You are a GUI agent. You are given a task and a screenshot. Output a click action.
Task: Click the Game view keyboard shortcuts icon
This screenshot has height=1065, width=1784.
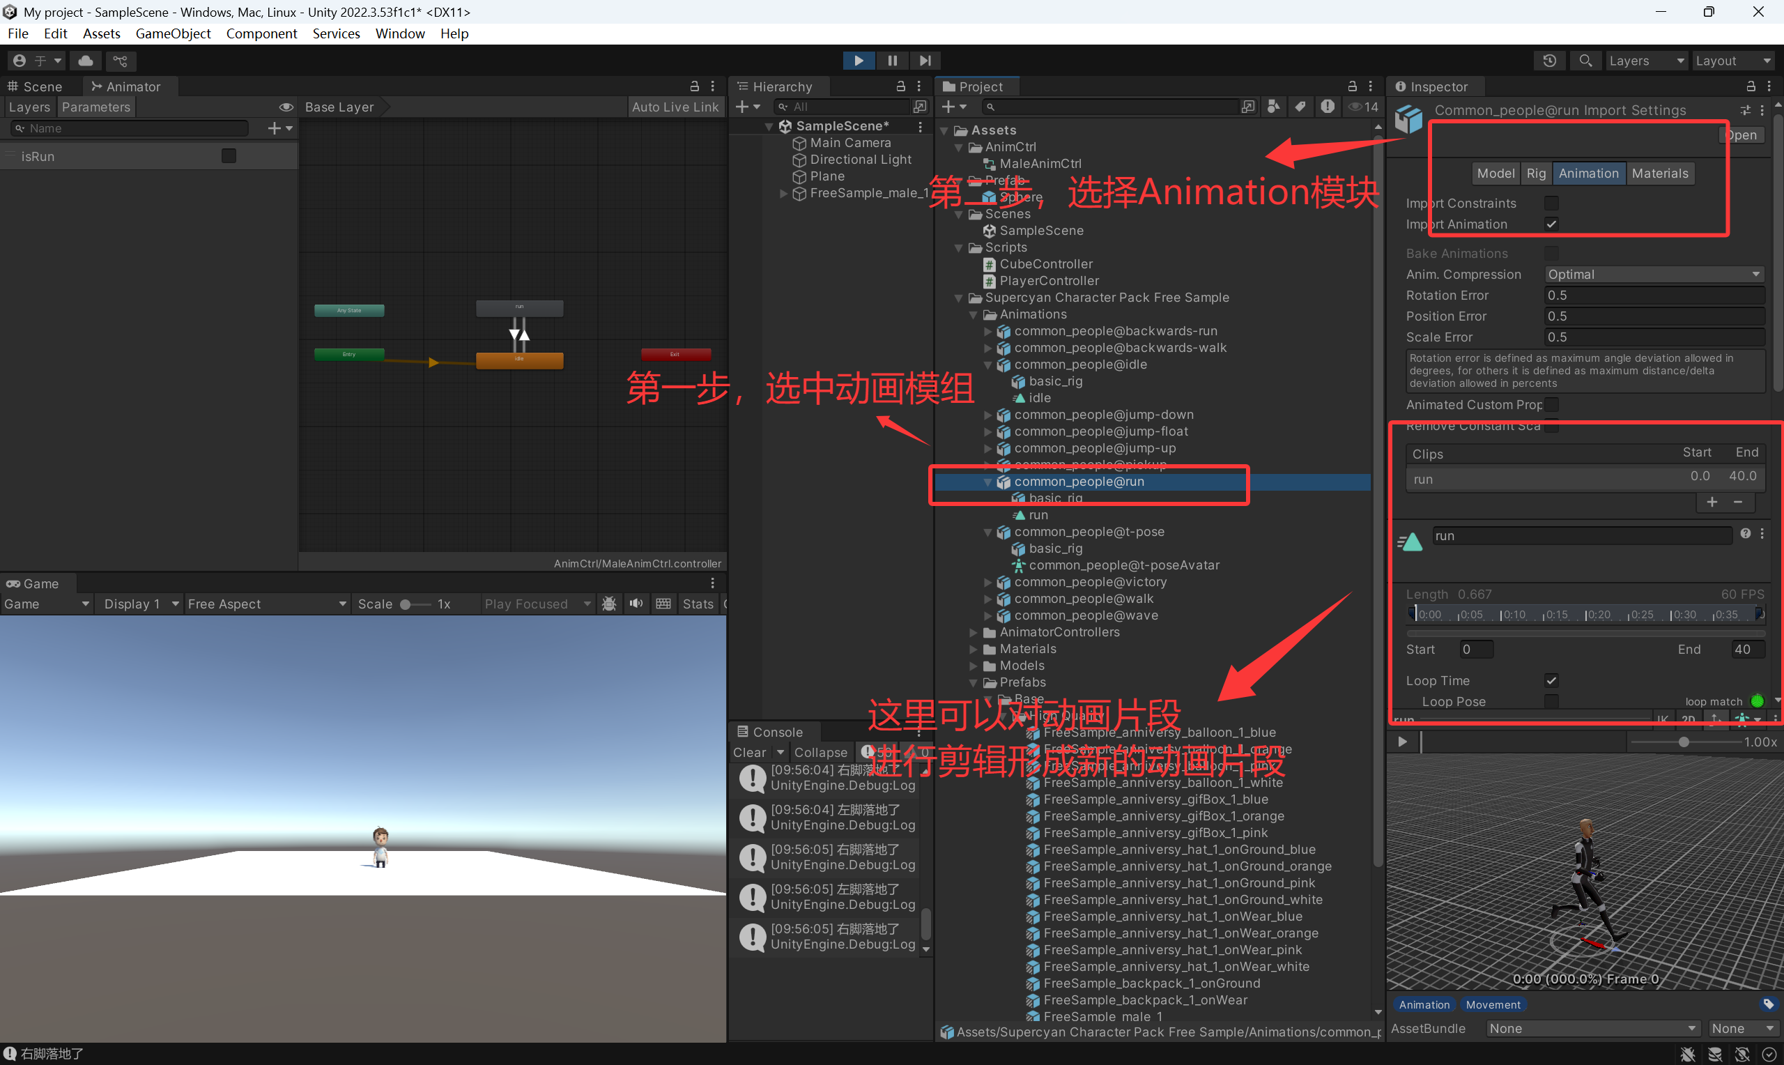[x=663, y=604]
